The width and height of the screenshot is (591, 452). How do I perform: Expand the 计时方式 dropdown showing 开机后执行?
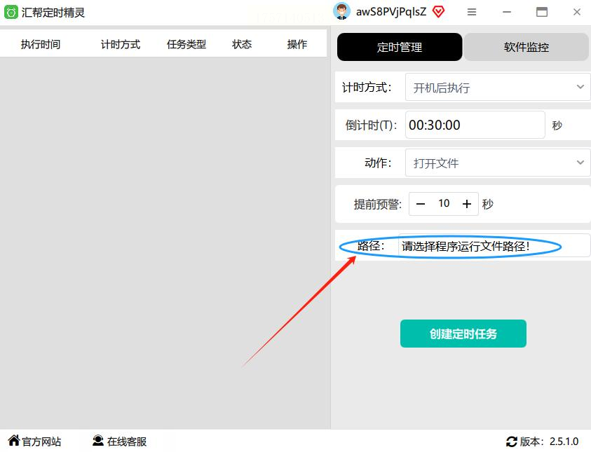coord(498,87)
